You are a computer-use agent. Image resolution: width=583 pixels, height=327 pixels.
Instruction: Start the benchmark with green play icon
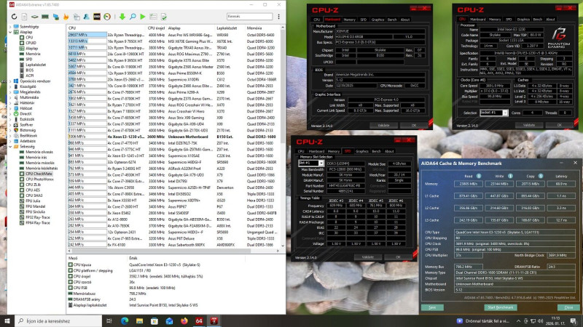pyautogui.click(x=143, y=17)
